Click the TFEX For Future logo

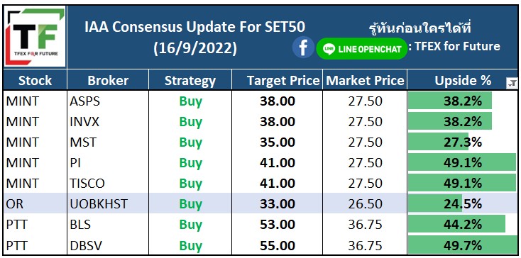tap(35, 36)
